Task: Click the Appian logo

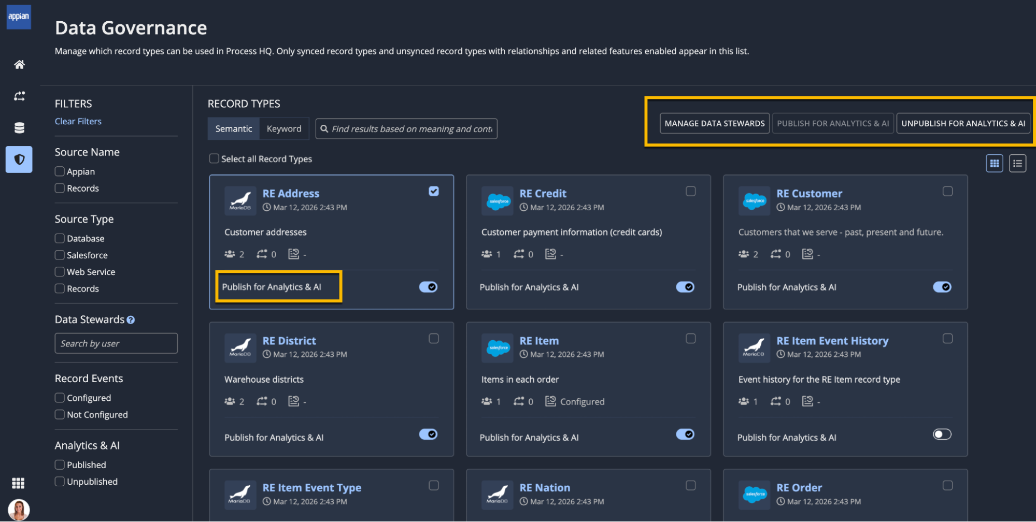Action: tap(19, 17)
